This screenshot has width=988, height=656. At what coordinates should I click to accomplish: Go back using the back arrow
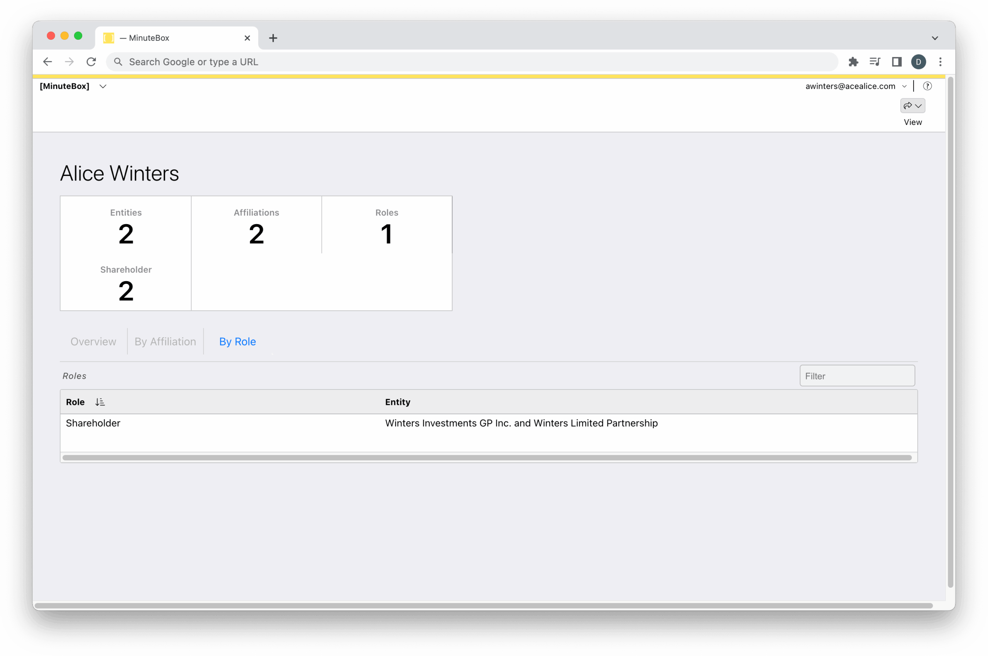point(47,62)
